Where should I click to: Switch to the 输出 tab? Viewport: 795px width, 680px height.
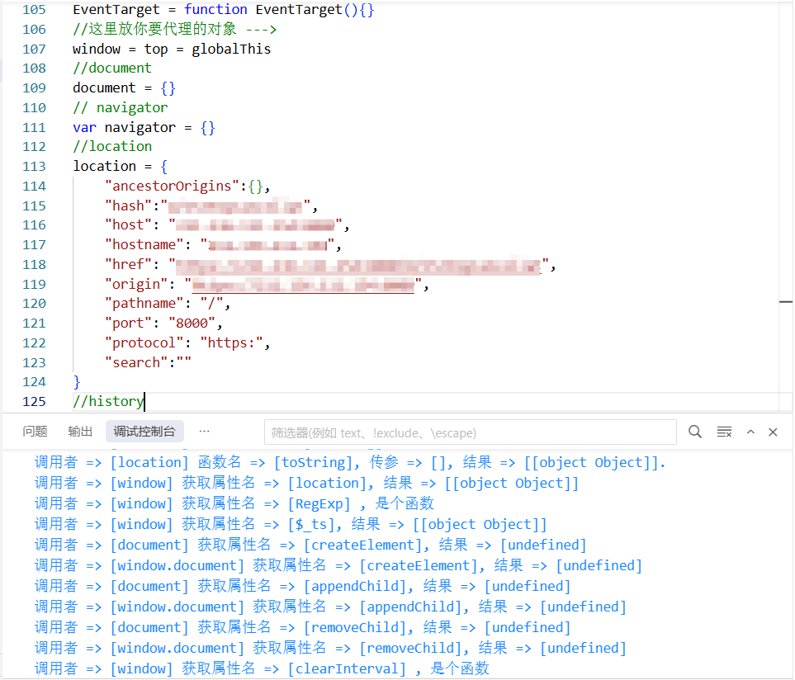80,431
